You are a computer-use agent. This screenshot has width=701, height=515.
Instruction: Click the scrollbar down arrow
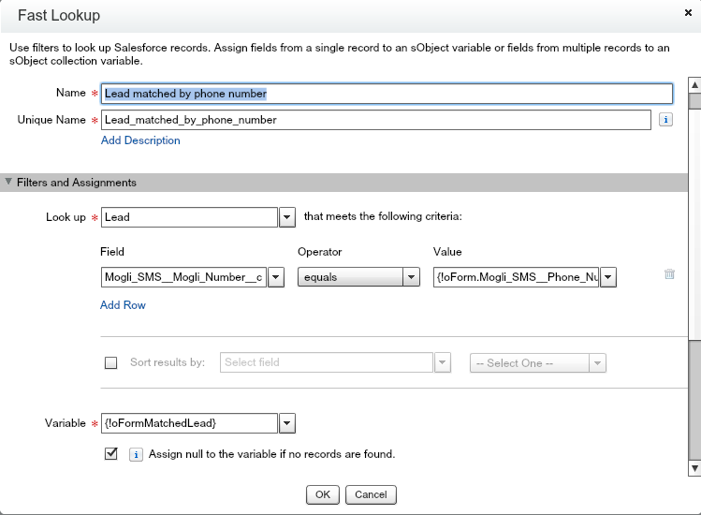(x=694, y=468)
